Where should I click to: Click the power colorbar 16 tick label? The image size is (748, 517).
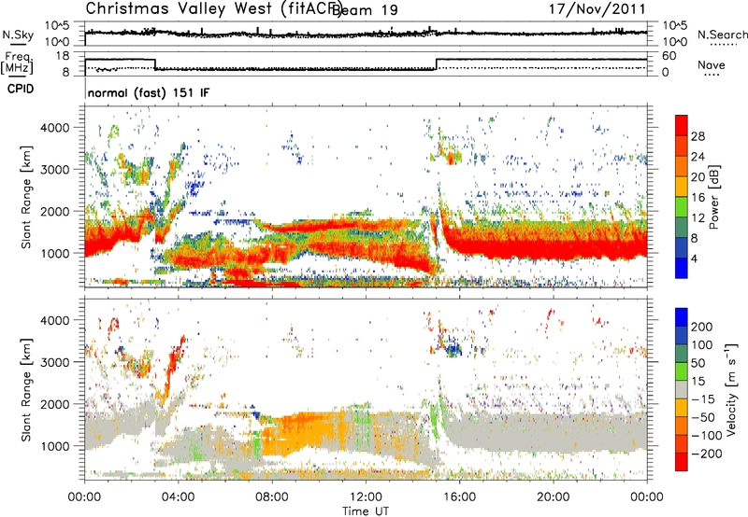click(x=698, y=198)
